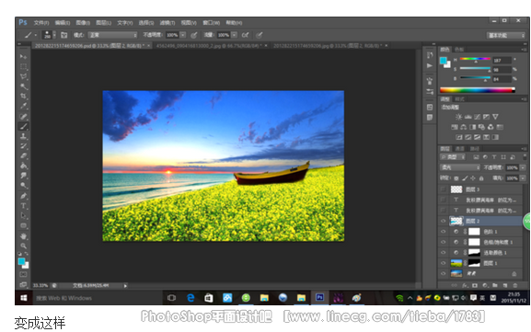Select the Eyedropper tool

click(x=23, y=107)
